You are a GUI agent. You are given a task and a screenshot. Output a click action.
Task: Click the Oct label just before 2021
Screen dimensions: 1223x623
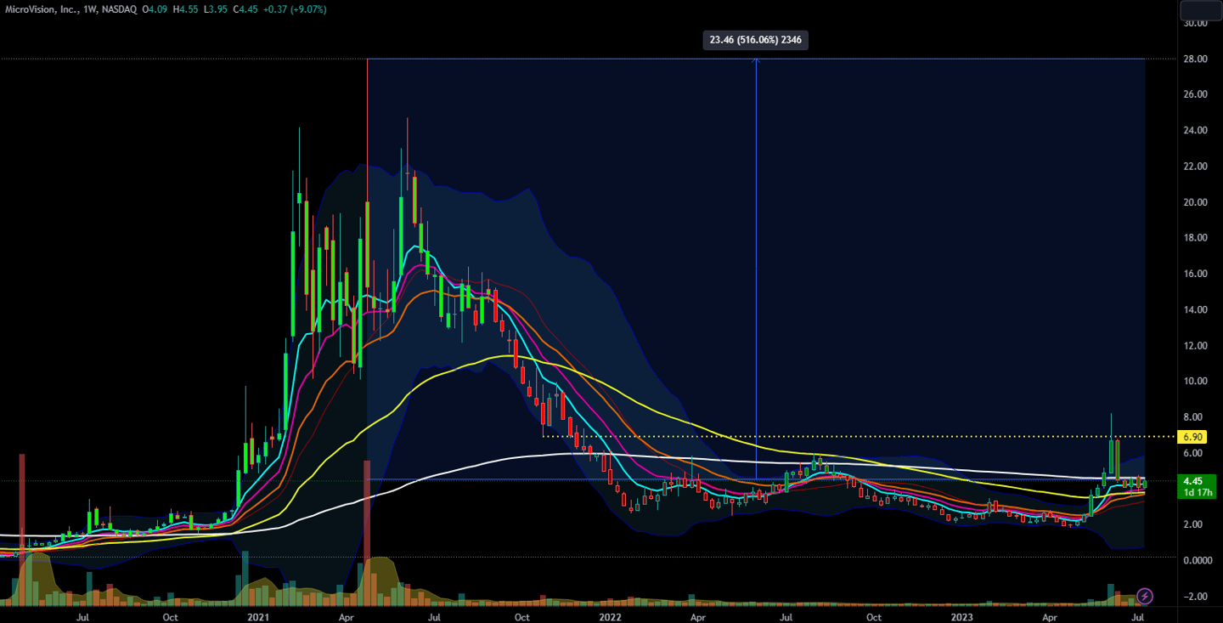point(170,616)
